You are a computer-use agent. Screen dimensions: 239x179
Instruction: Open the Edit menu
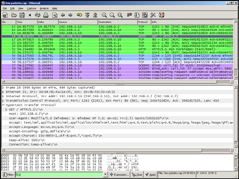(12, 9)
